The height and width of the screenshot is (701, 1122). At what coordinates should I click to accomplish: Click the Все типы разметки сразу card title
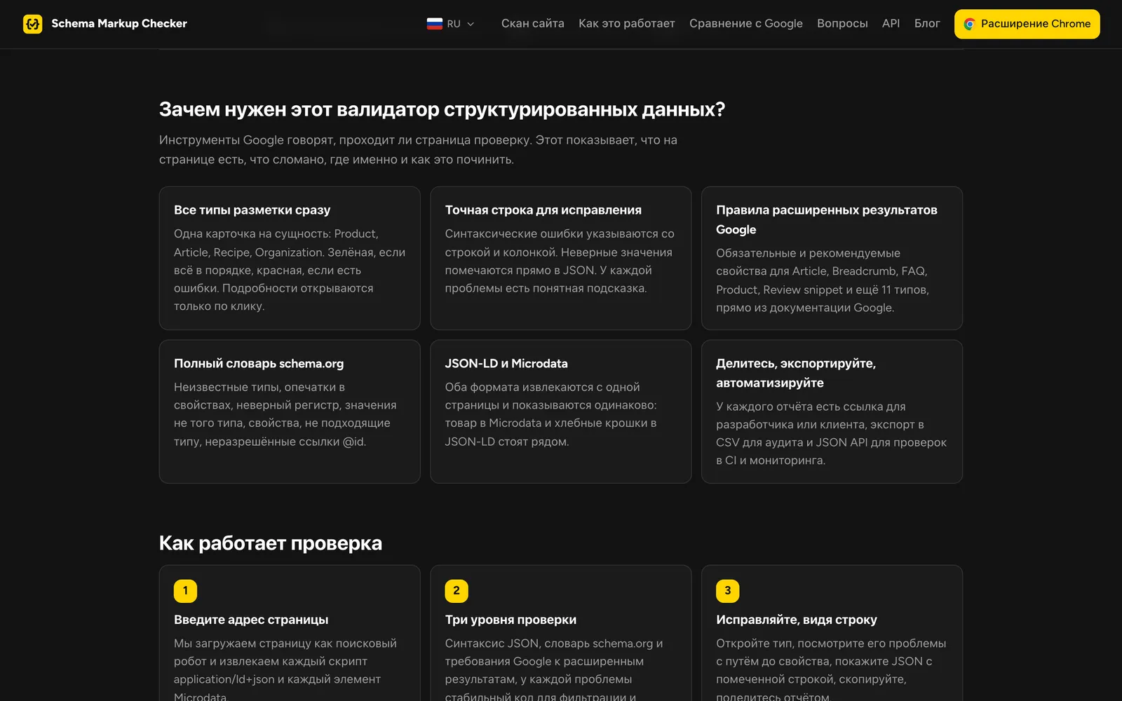[x=252, y=210]
